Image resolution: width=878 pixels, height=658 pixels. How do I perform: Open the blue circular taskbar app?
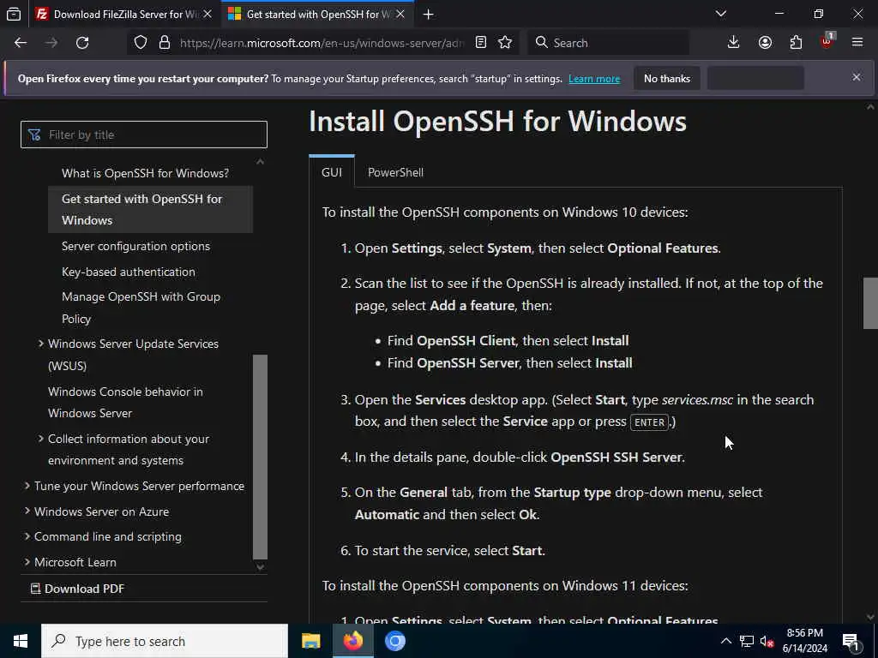[394, 641]
